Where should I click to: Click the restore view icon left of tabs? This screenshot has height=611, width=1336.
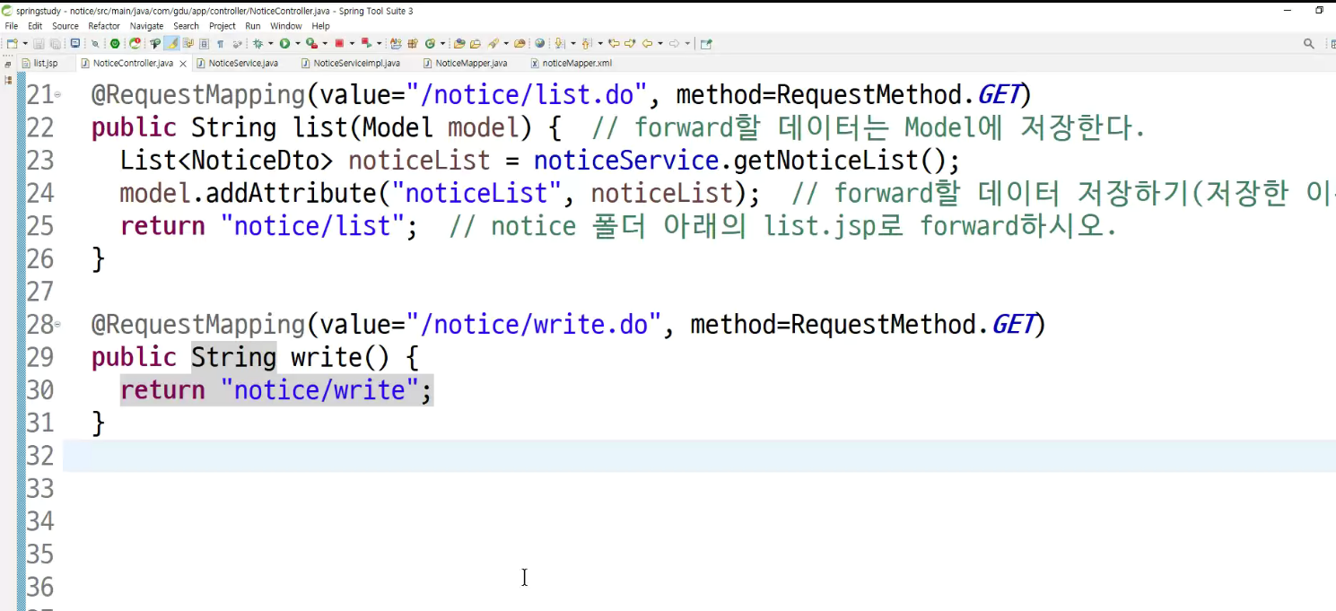tap(8, 64)
